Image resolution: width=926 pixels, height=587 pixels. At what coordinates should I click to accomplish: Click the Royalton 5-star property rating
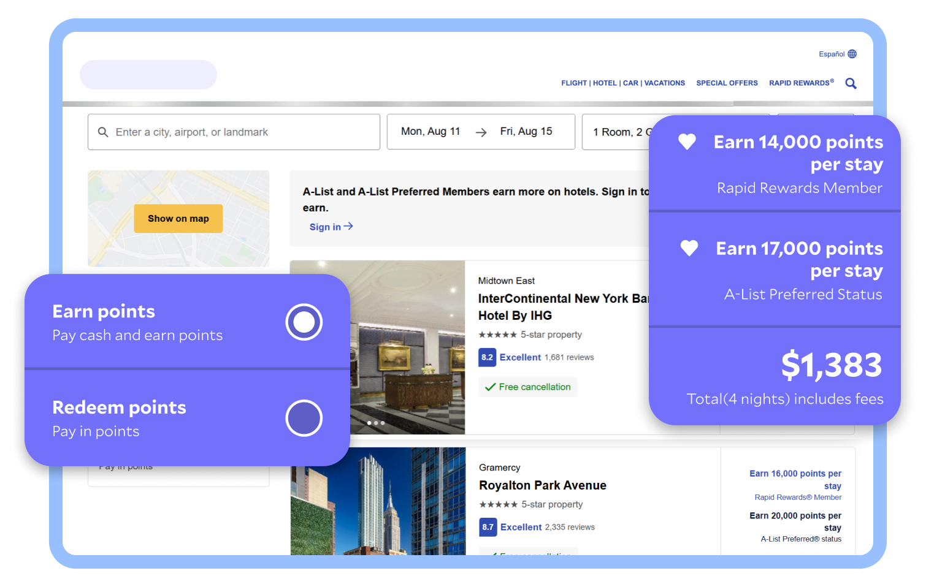pyautogui.click(x=531, y=504)
